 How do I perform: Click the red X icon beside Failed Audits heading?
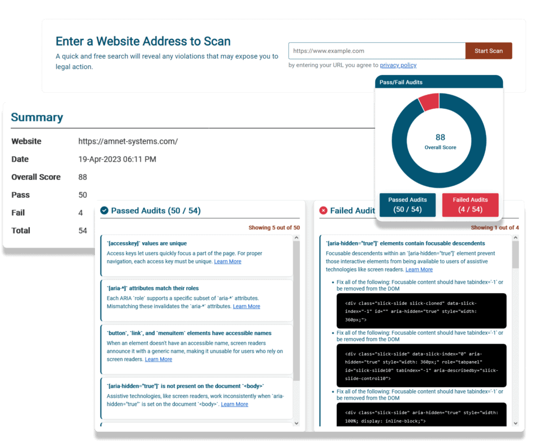325,211
